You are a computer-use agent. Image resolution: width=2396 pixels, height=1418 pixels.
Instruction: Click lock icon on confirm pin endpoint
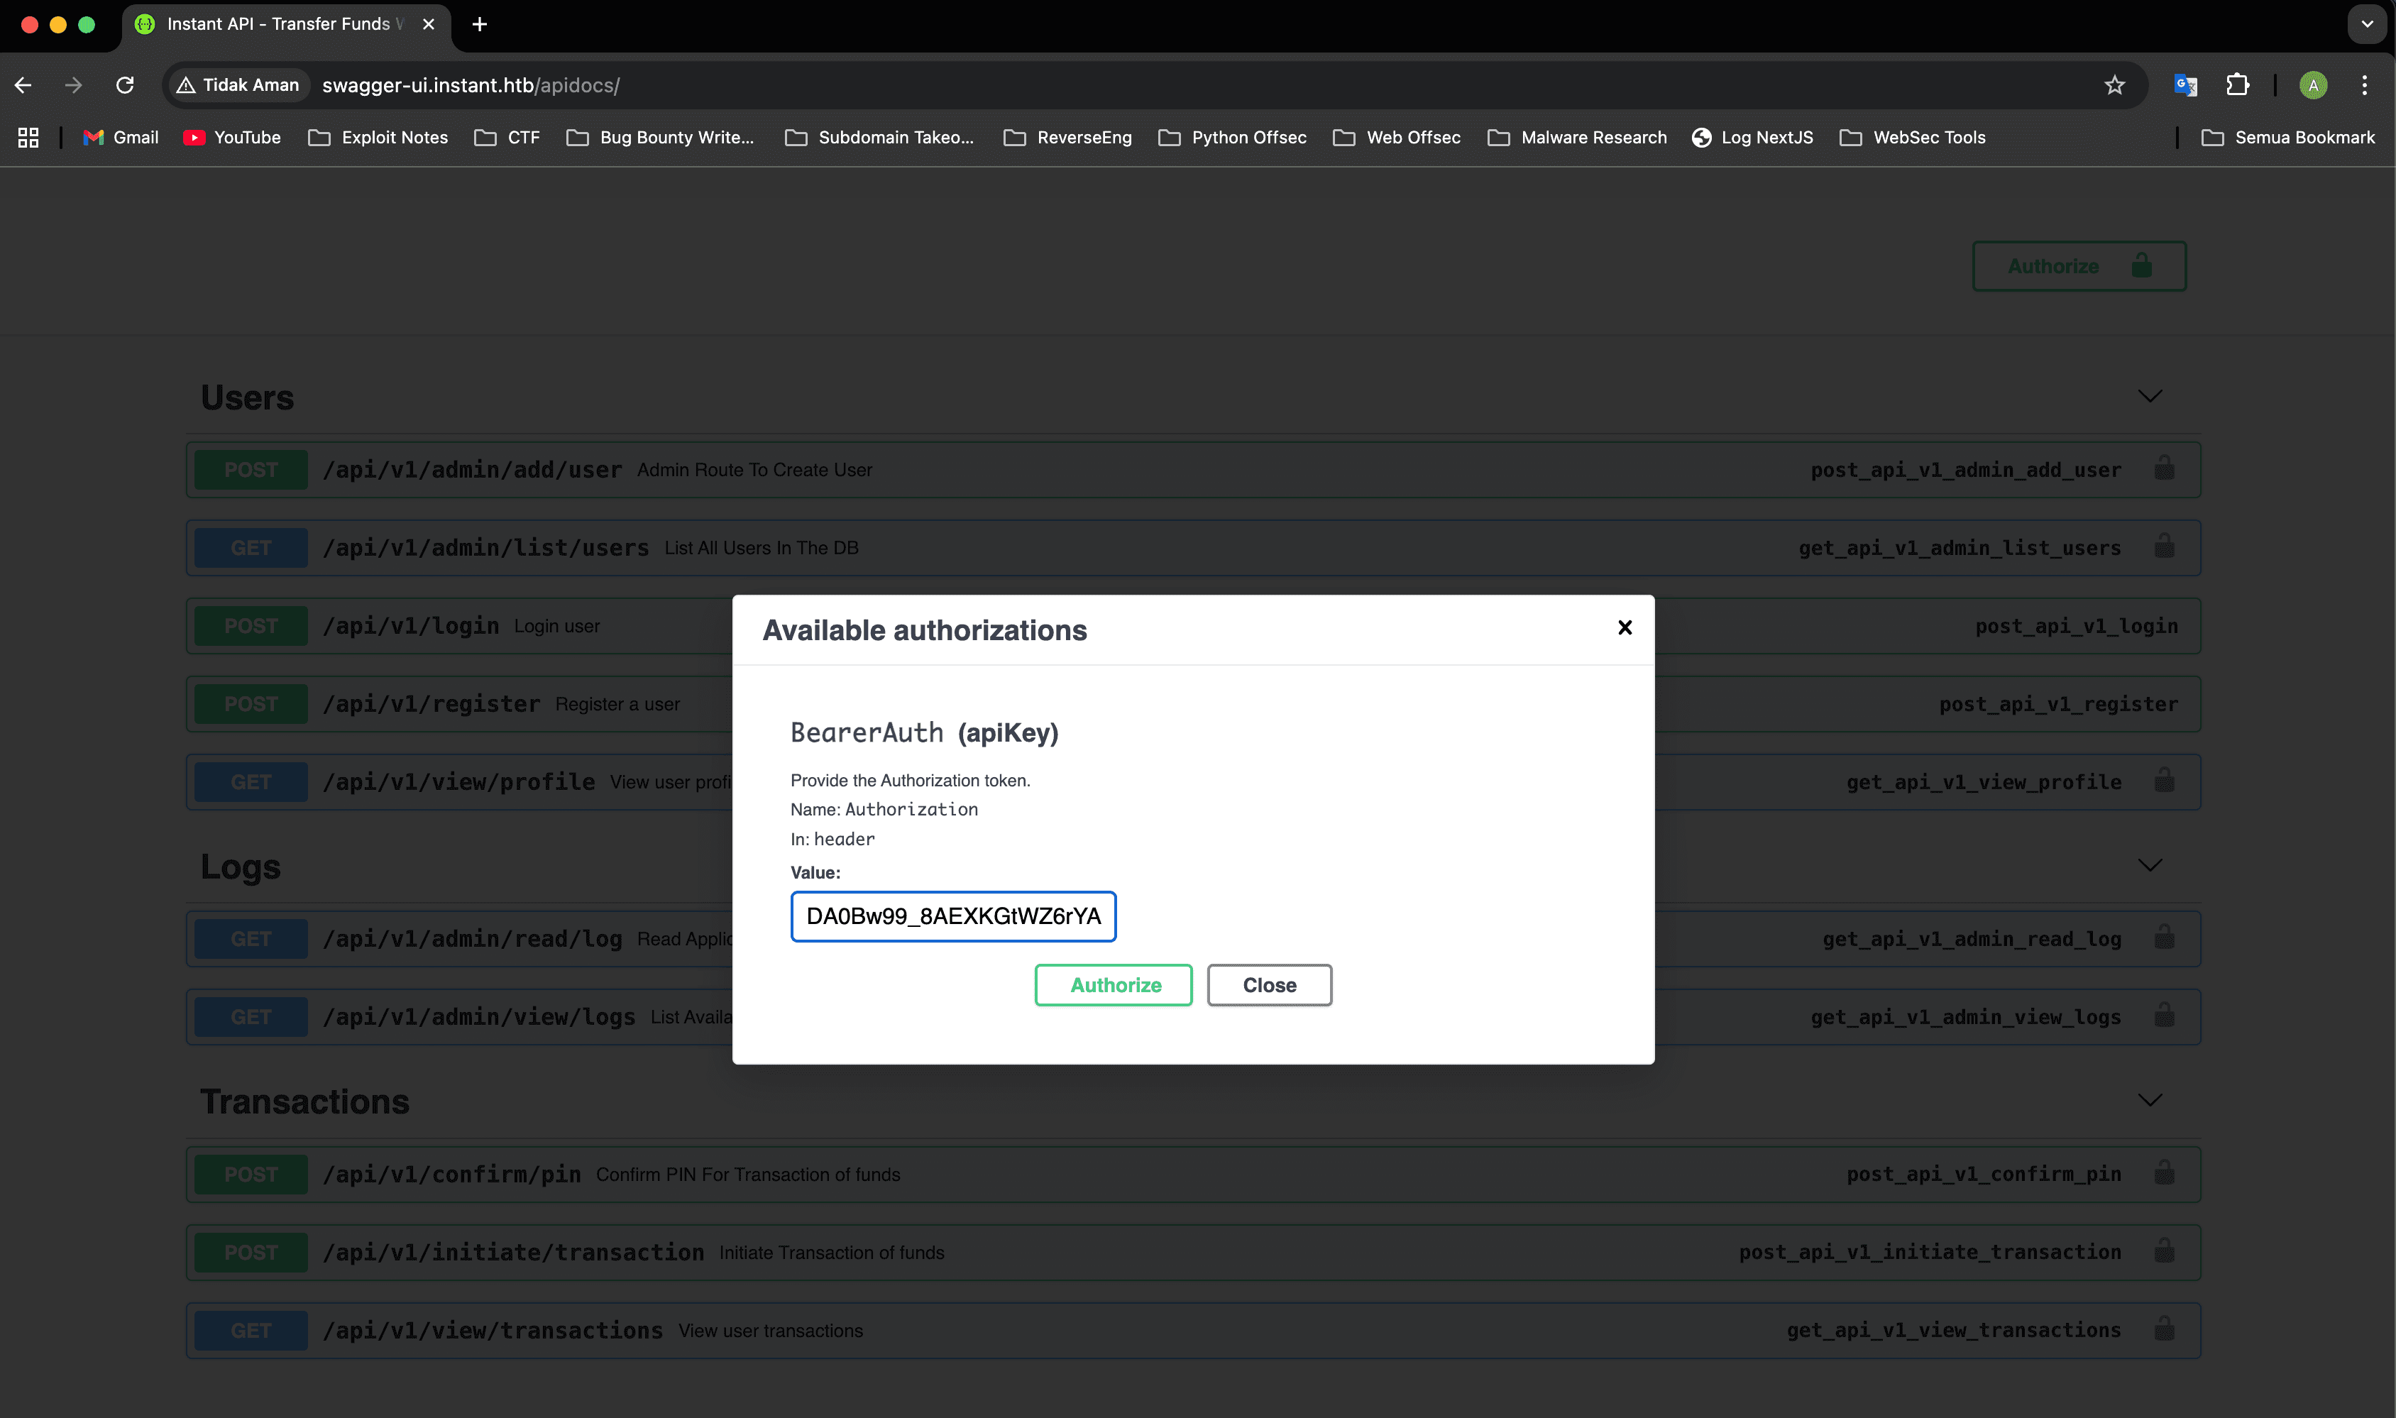tap(2164, 1173)
